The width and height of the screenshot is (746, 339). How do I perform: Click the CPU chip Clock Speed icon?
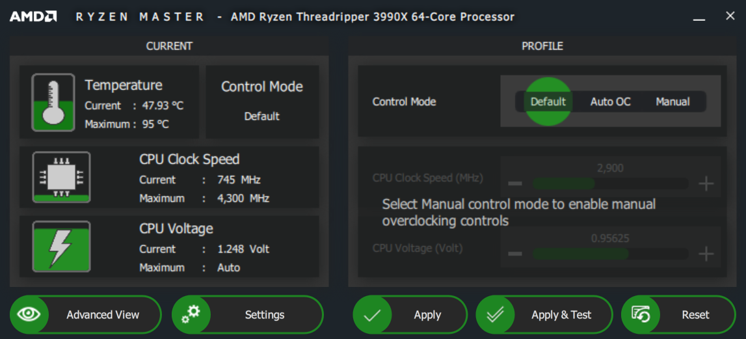coord(61,177)
